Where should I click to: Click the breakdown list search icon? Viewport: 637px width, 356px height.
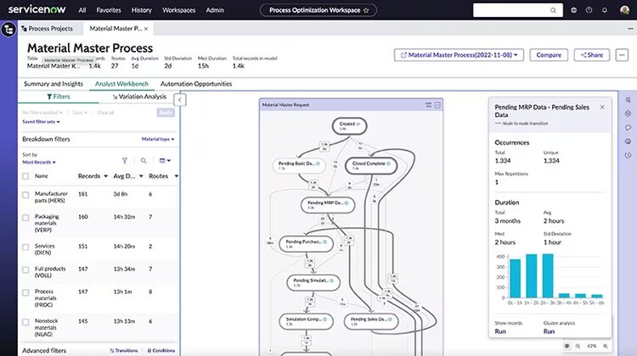tap(144, 160)
